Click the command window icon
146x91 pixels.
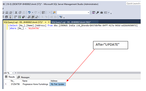(x=106, y=13)
